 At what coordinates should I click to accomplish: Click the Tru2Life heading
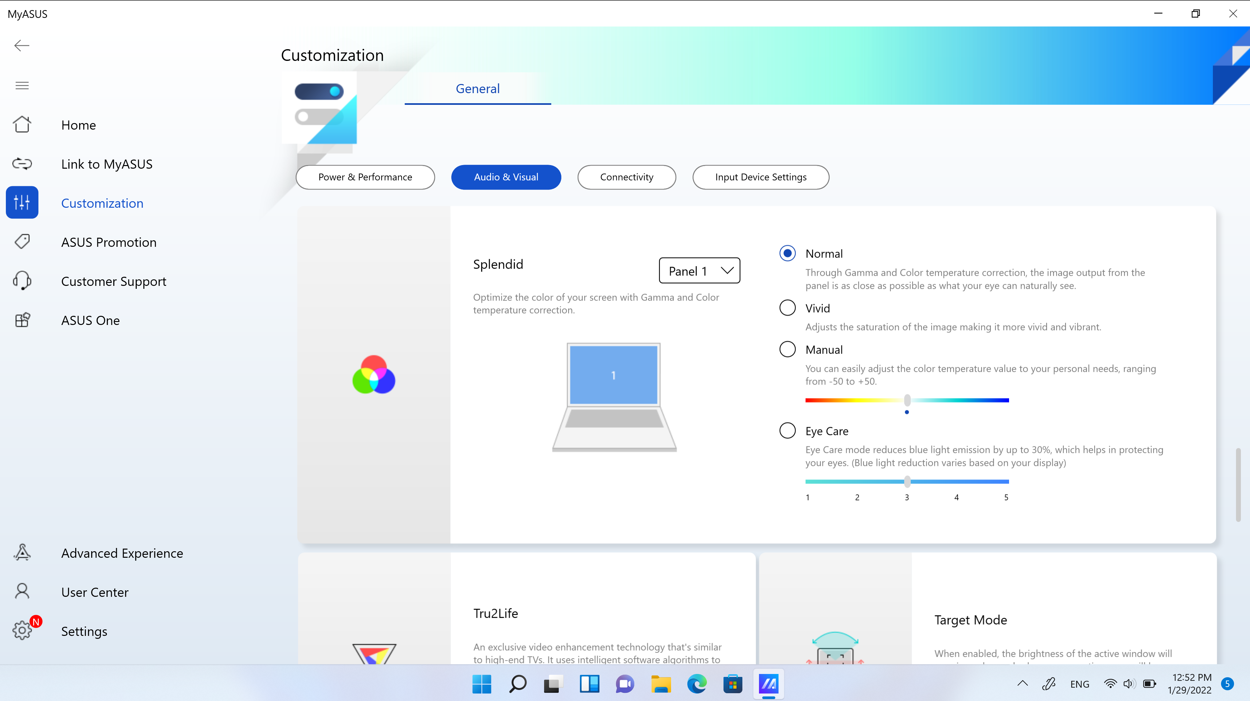pyautogui.click(x=496, y=613)
